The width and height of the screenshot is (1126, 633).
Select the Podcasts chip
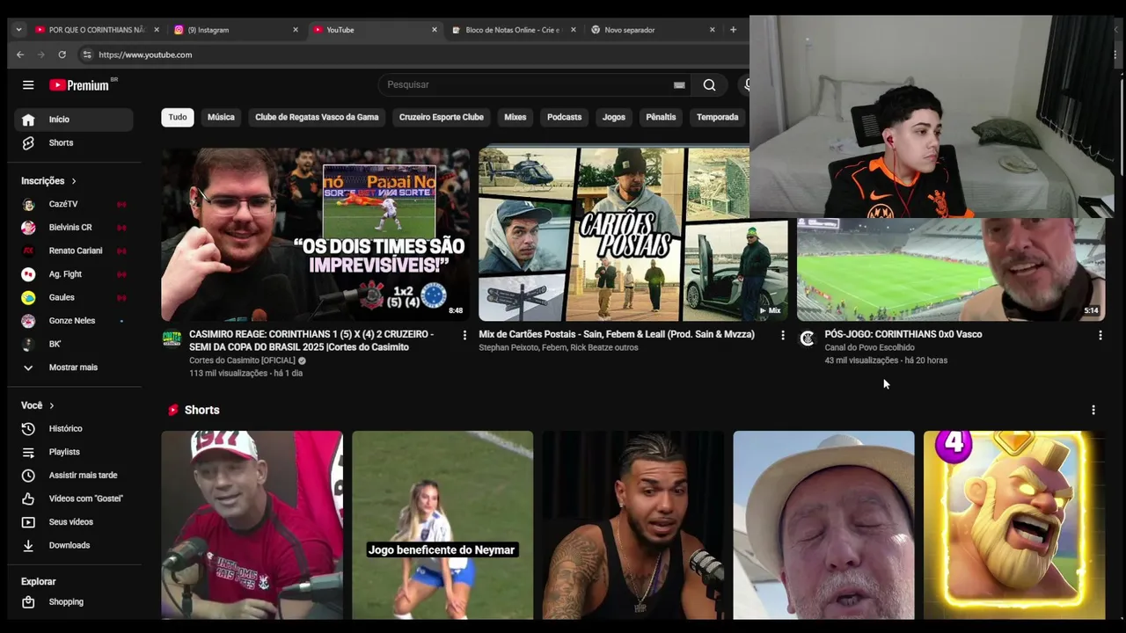[x=565, y=117]
